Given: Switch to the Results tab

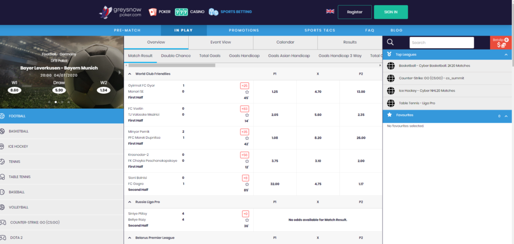Looking at the screenshot, I should coord(350,42).
